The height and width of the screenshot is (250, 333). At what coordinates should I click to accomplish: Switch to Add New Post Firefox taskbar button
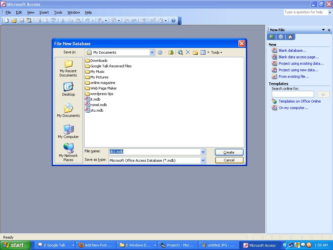[x=96, y=245]
